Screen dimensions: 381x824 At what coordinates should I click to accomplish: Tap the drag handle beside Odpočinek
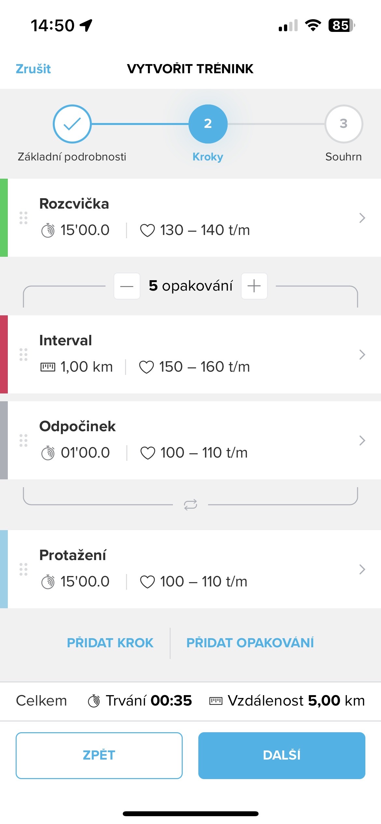tap(23, 440)
